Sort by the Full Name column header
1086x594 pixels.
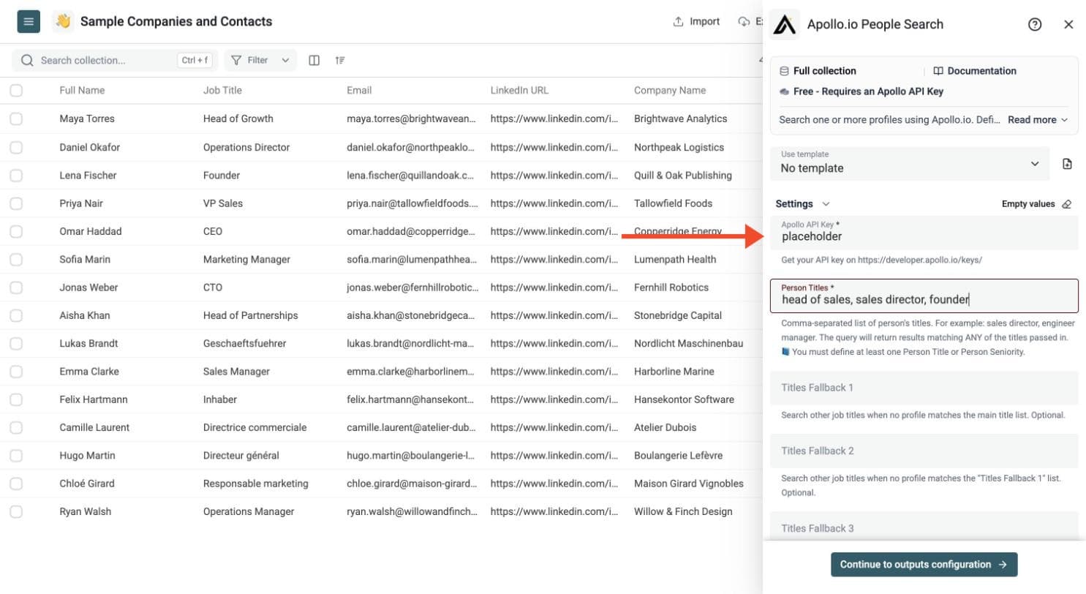point(82,91)
